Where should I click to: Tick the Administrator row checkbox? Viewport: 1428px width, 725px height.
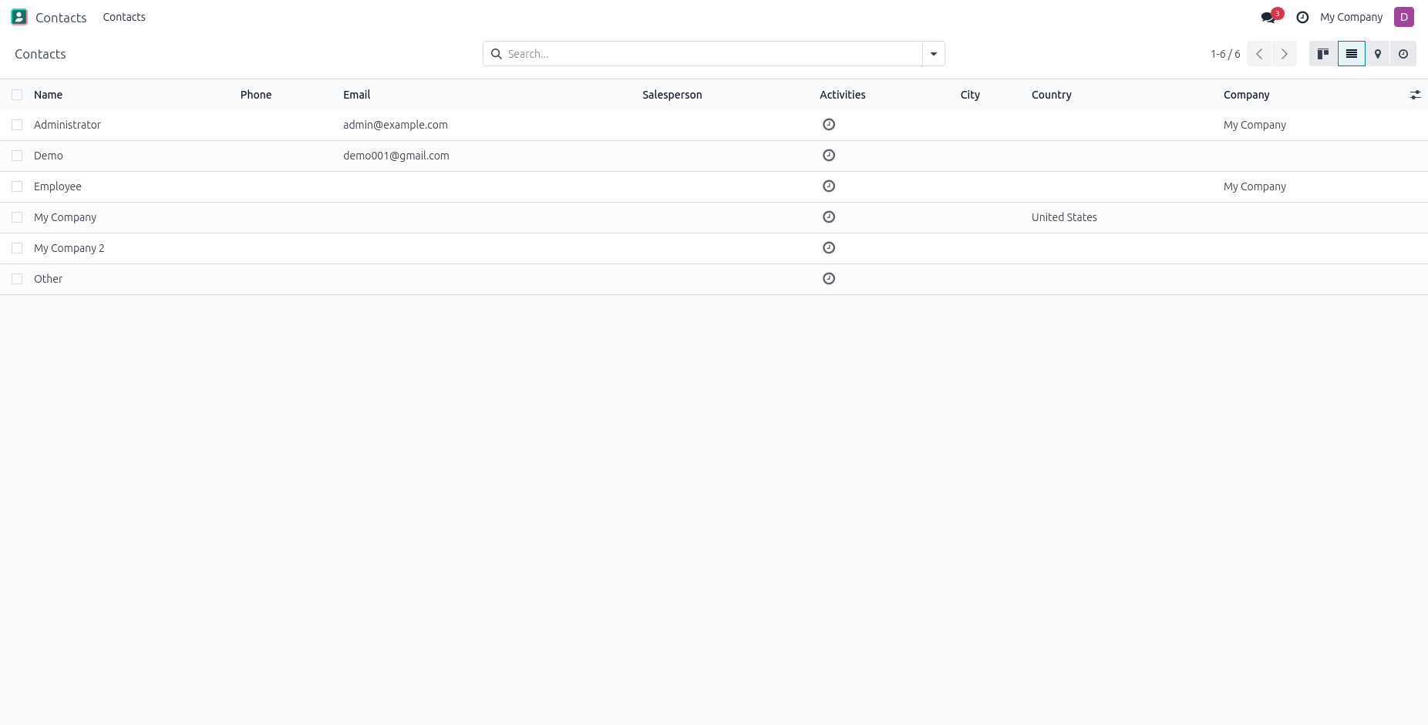point(17,125)
